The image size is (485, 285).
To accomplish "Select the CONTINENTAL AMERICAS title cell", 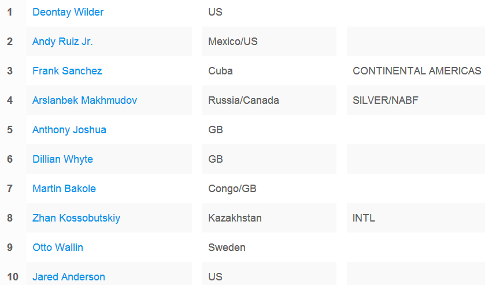I will (416, 71).
